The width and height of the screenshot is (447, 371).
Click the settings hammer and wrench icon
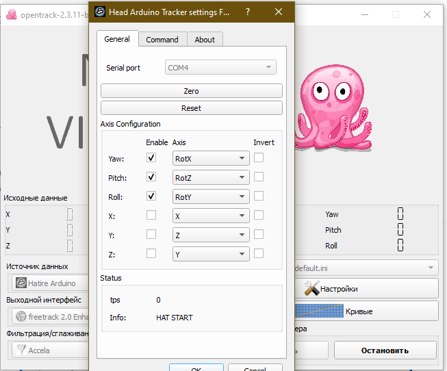coord(312,288)
